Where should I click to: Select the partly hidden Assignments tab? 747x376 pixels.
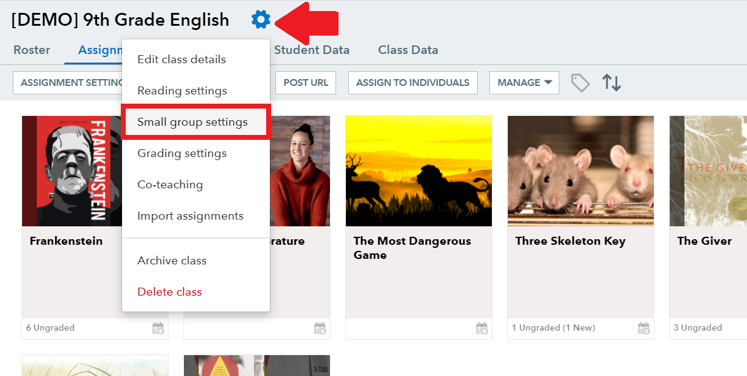click(101, 50)
